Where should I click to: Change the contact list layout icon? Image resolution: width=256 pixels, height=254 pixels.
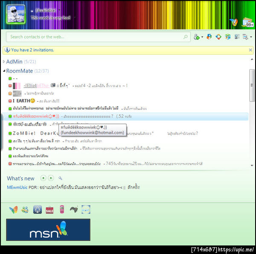(x=237, y=37)
